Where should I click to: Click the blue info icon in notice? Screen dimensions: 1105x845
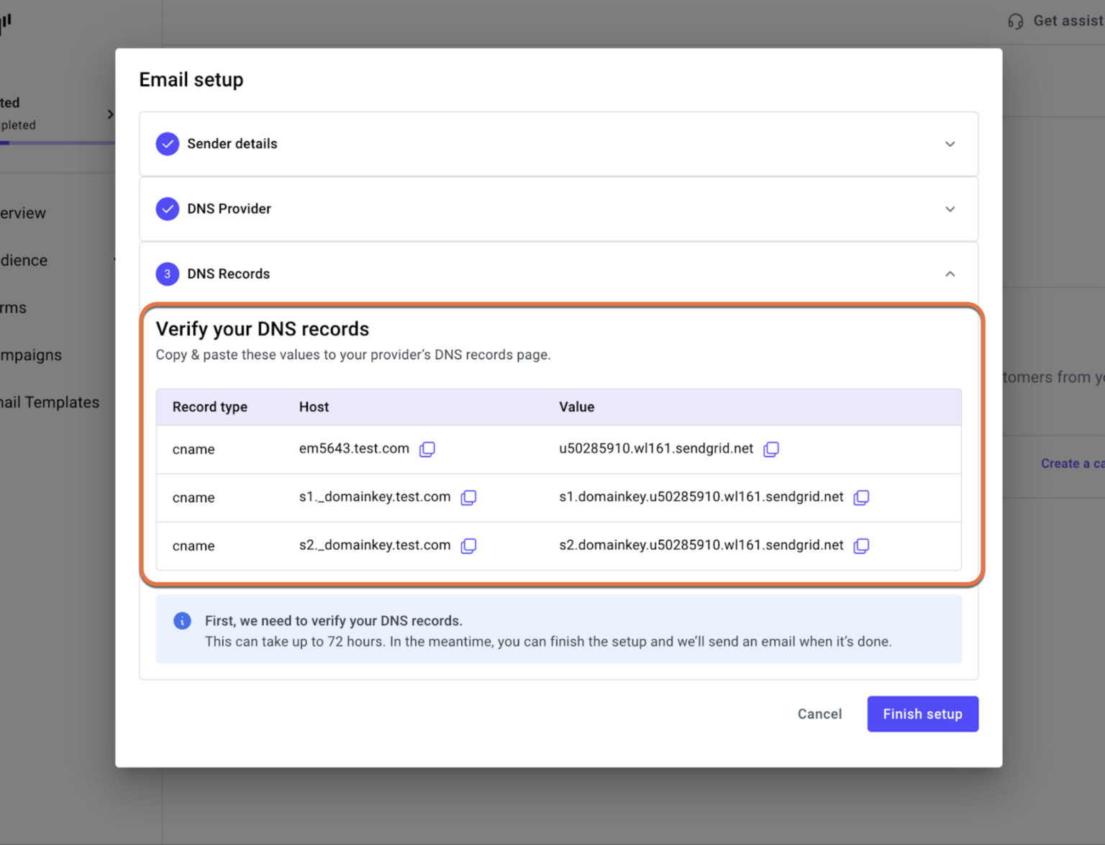pyautogui.click(x=183, y=620)
